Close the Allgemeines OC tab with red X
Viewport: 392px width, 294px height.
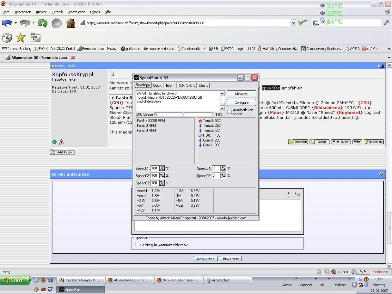click(x=73, y=57)
